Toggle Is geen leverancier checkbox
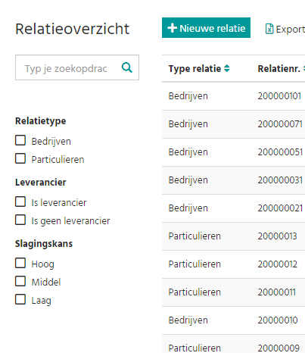The width and height of the screenshot is (305, 353). pos(20,220)
